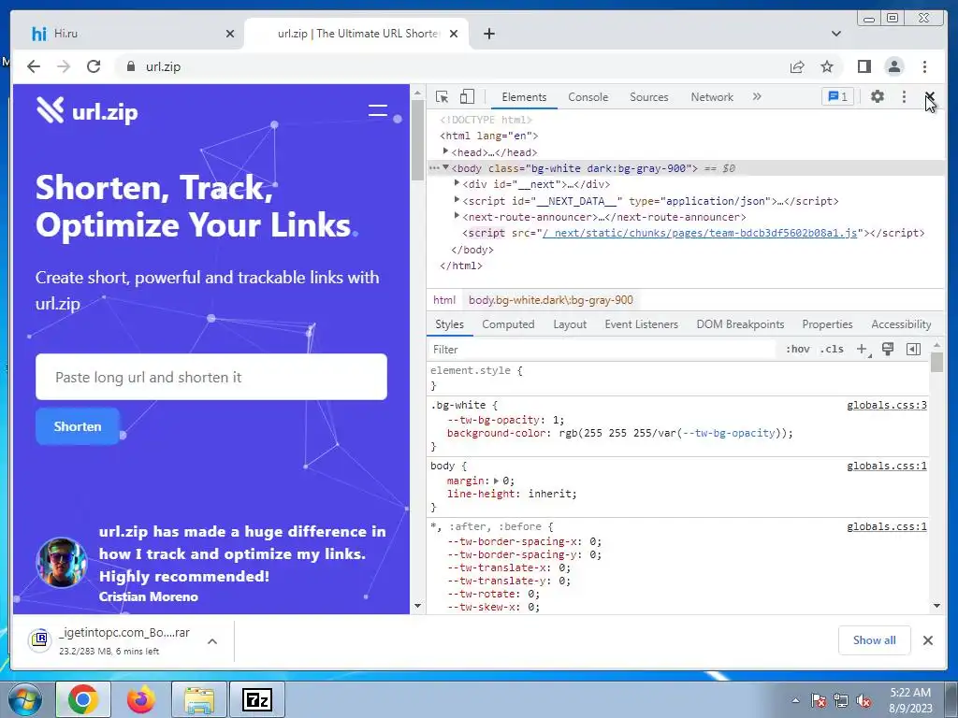Toggle the device toolbar icon
Viewport: 958px width, 718px height.
(467, 96)
